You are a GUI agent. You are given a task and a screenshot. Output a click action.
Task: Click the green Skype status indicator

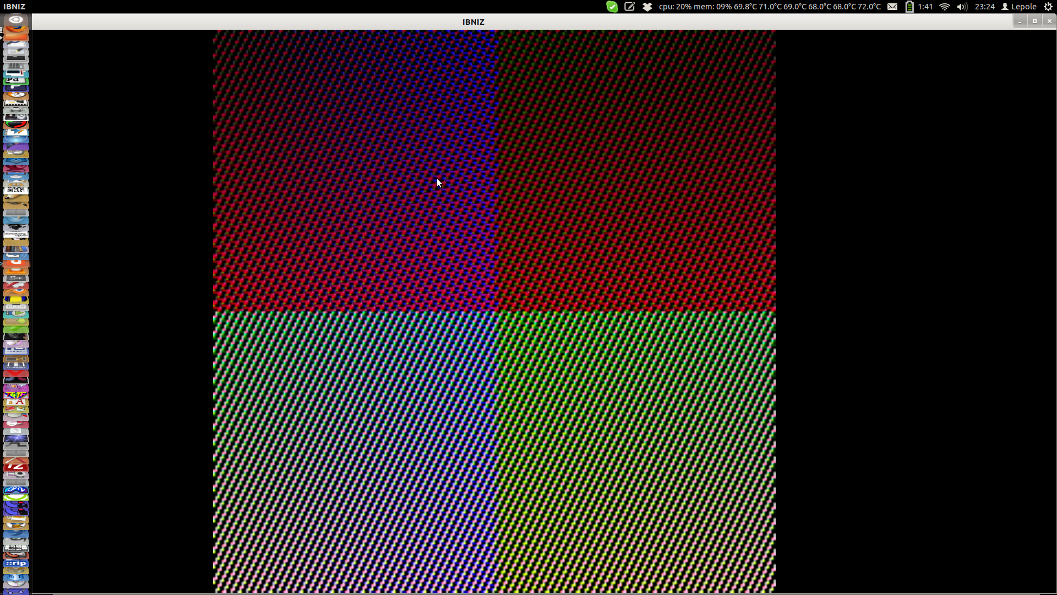coord(612,7)
